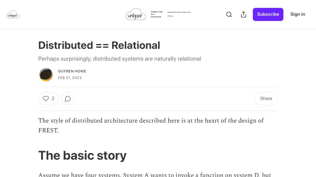Open comments via speech bubble icon
This screenshot has width=316, height=177.
point(68,99)
